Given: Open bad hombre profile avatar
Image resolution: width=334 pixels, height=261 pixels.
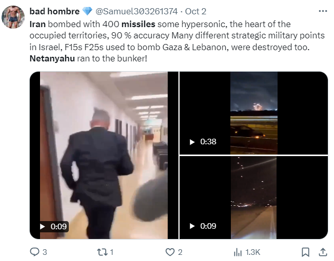Looking at the screenshot, I should tap(13, 17).
